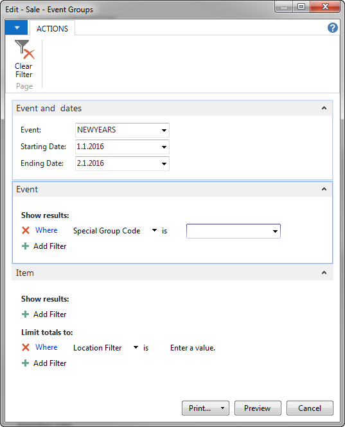Screen dimensions: 345x427
Task: Open the Print button's dropdown arrow
Action: (x=222, y=408)
